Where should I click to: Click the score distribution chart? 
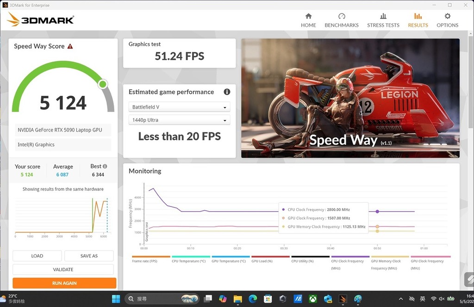pyautogui.click(x=63, y=217)
